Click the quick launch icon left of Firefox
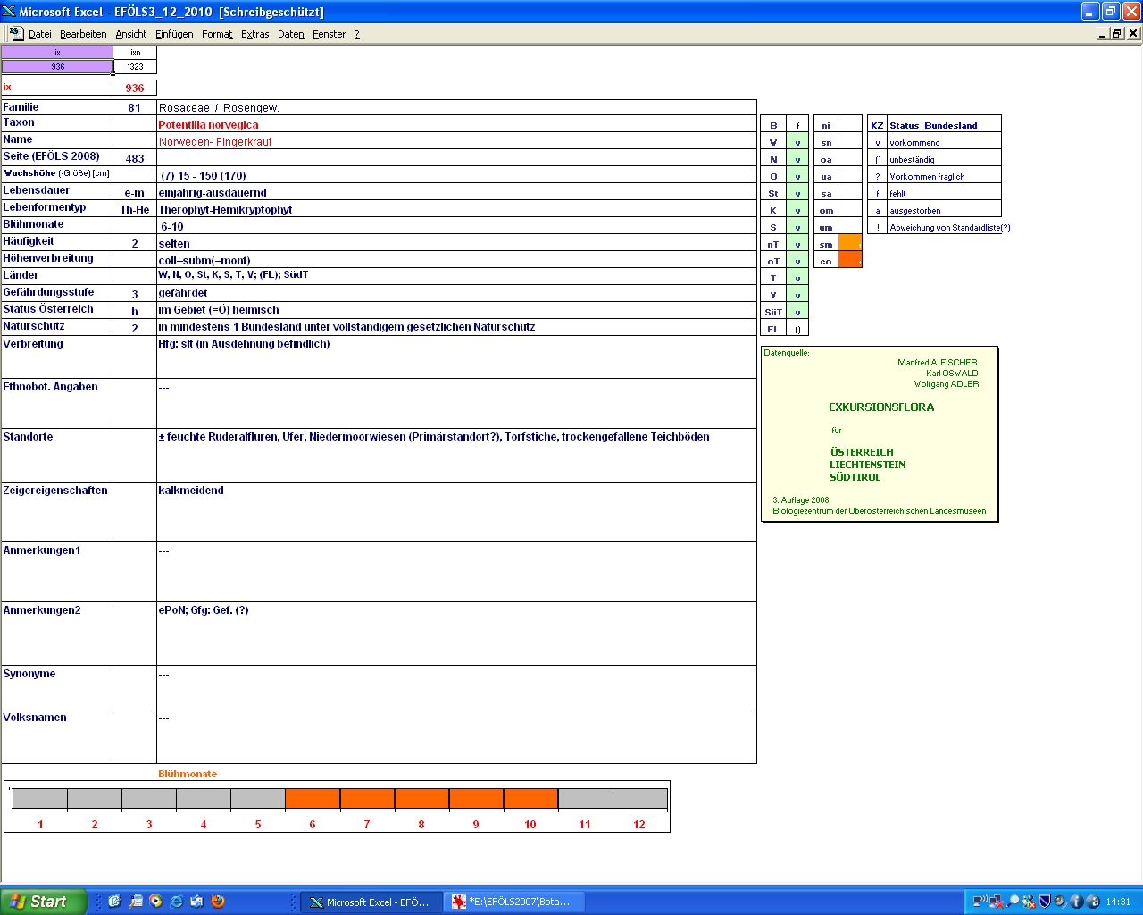This screenshot has height=915, width=1143. 196,902
